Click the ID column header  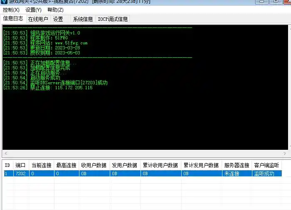pyautogui.click(x=7, y=165)
